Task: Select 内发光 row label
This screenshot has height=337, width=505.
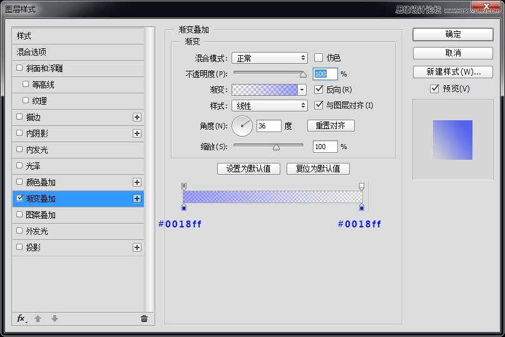Action: pyautogui.click(x=37, y=150)
